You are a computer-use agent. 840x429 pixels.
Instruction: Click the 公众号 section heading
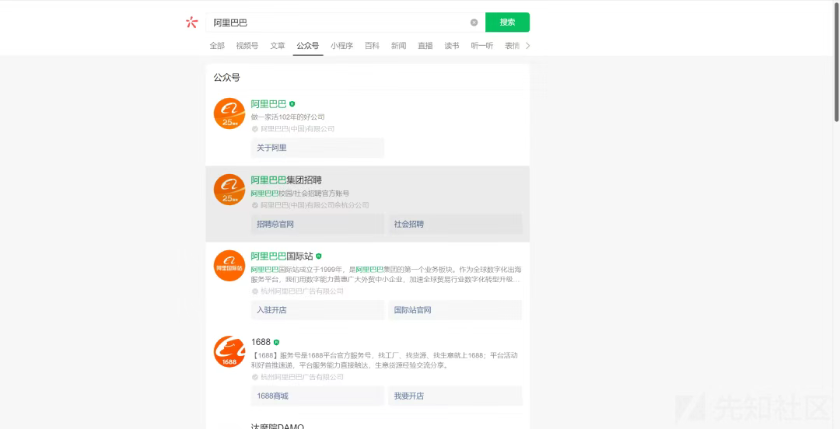click(226, 78)
